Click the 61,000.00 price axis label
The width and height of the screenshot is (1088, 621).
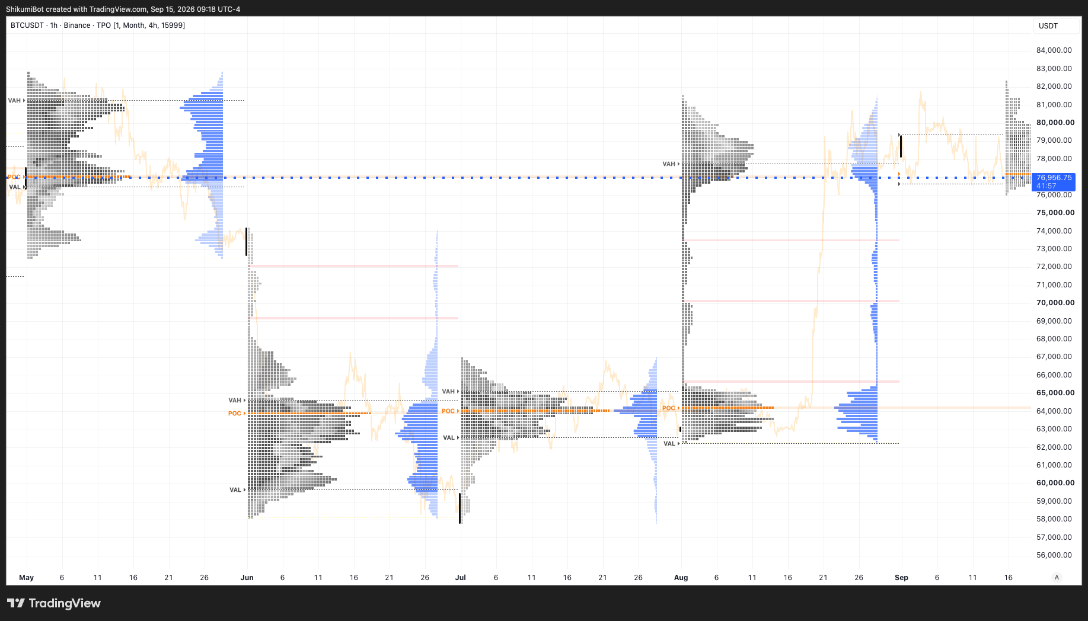(1054, 465)
